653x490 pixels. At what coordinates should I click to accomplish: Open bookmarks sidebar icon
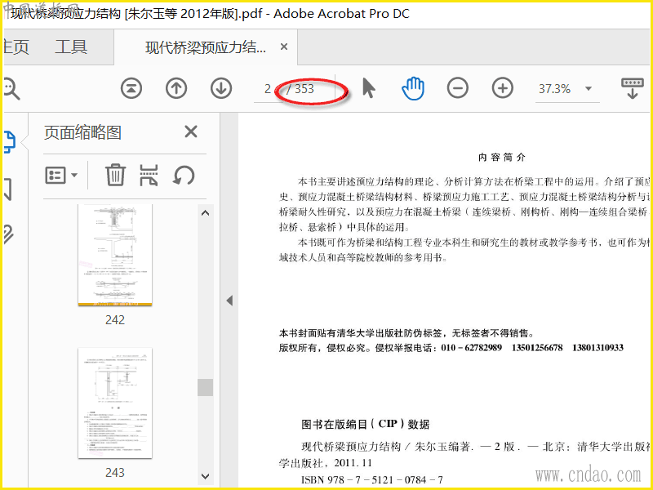[x=7, y=190]
